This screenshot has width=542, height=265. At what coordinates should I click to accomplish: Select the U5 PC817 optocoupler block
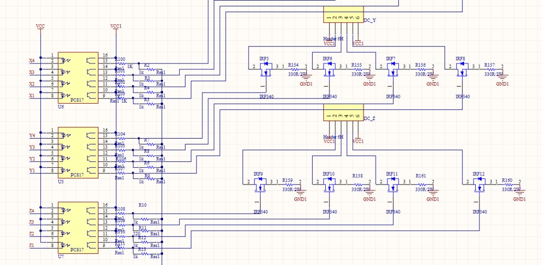(x=78, y=152)
